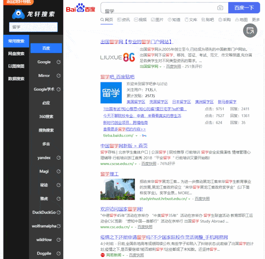Switch to the 贴吧 tab
Screen dimensions: 265x259
coord(208,20)
